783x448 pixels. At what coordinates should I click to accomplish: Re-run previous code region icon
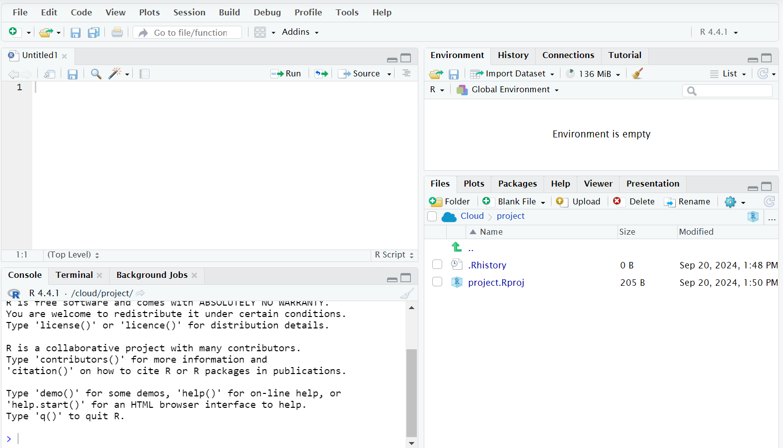(321, 74)
